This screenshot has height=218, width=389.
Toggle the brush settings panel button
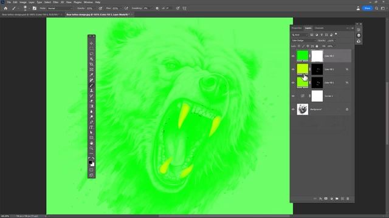click(35, 8)
